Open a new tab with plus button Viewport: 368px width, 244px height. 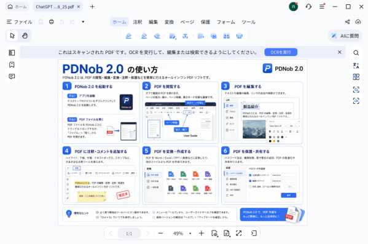[92, 7]
